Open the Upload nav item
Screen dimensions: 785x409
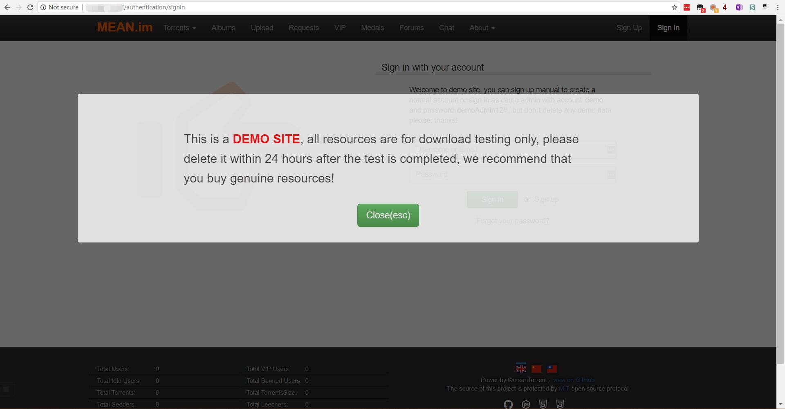point(262,28)
